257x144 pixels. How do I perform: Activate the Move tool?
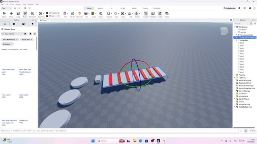coord(11,14)
